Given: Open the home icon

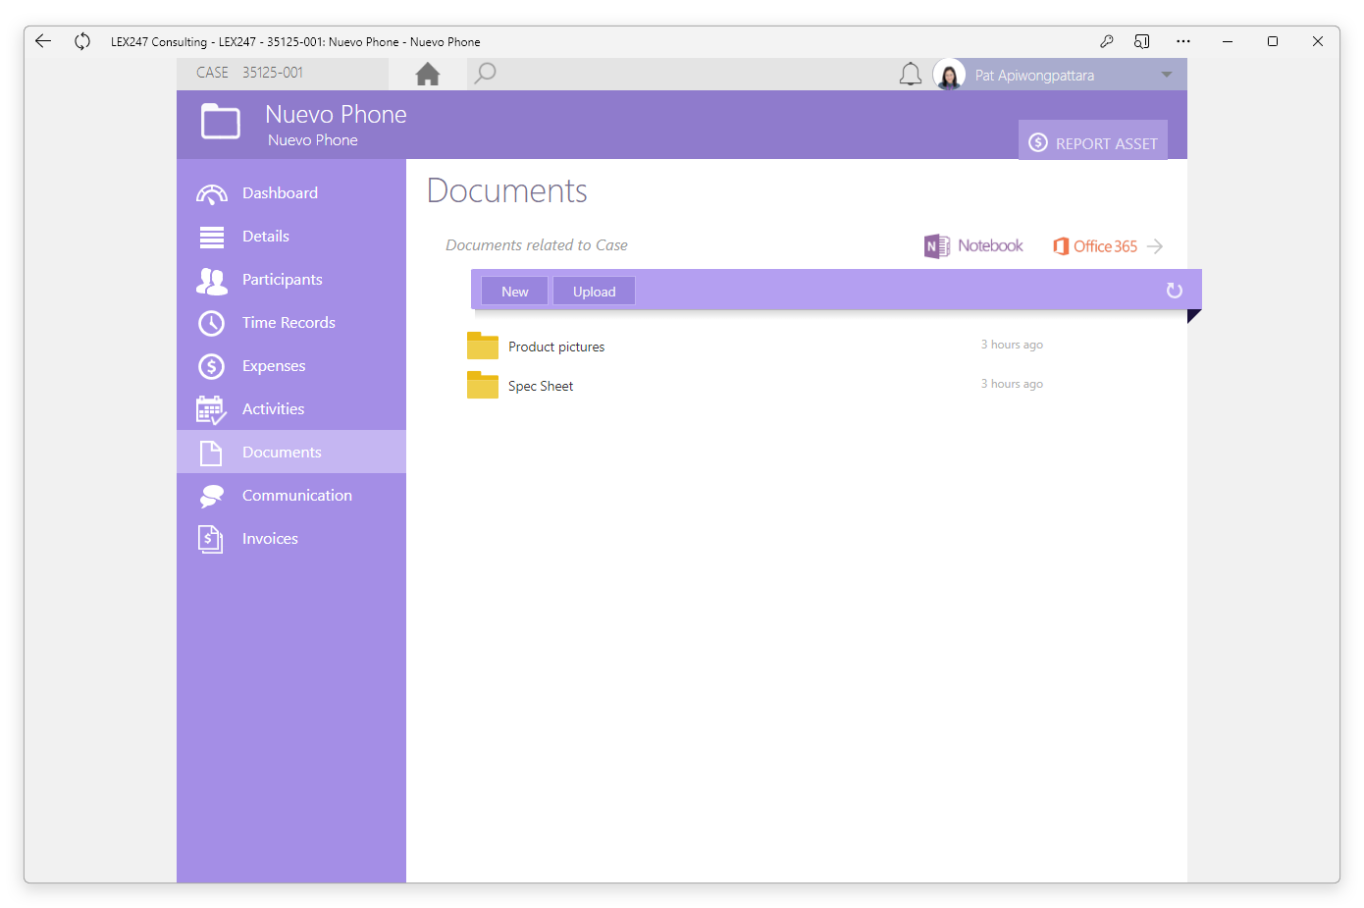Looking at the screenshot, I should (428, 74).
